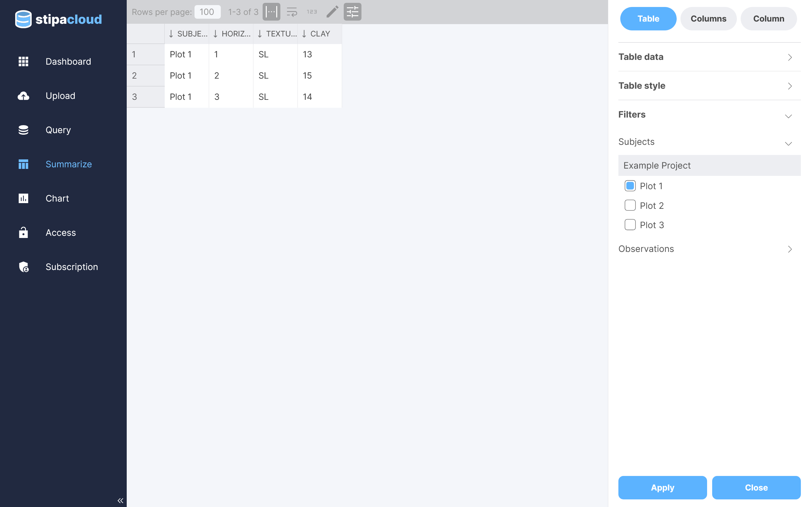Expand the Observations filter section

[709, 249]
